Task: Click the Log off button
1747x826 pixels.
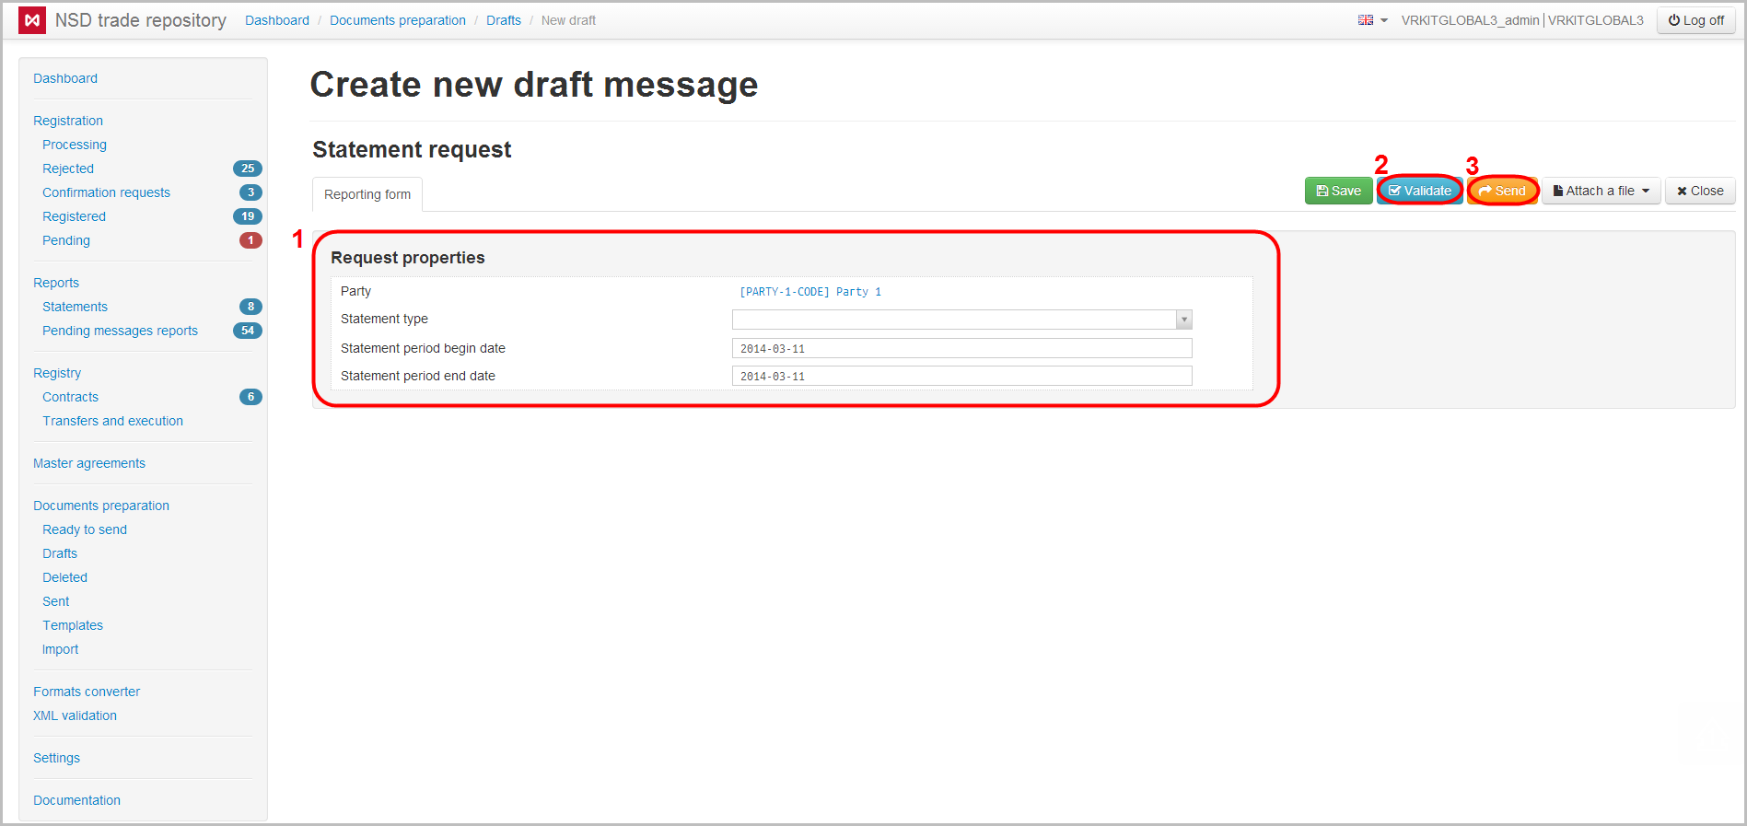Action: click(x=1695, y=20)
